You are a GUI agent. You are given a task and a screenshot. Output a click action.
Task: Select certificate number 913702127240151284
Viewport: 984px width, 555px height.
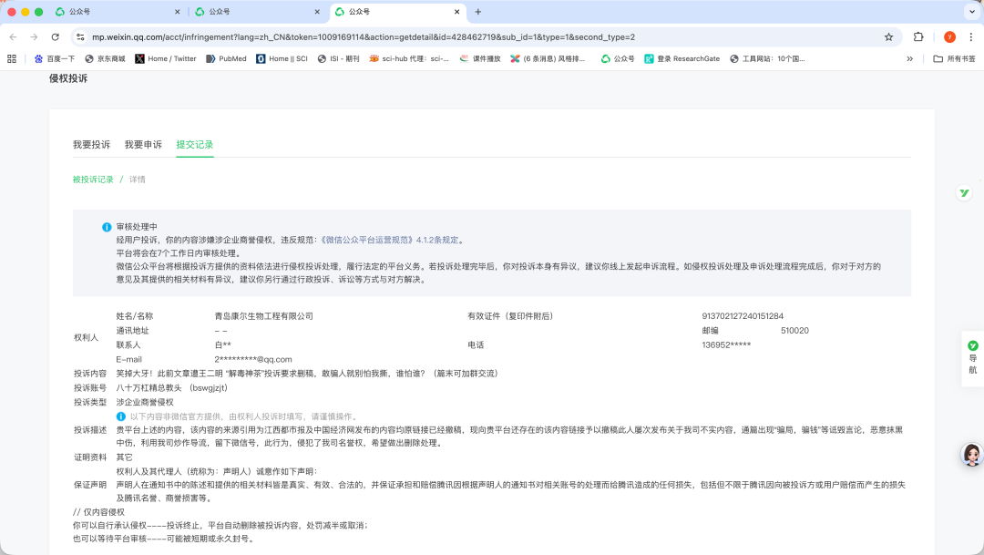(743, 316)
